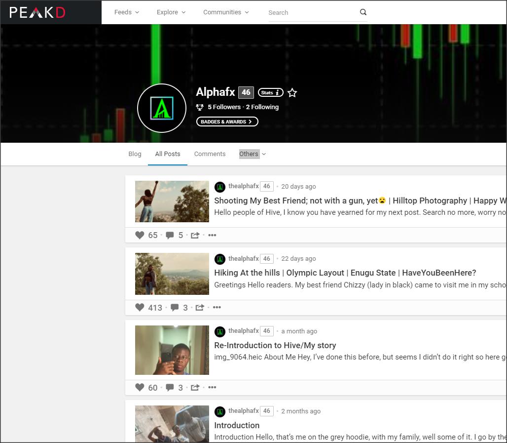
Task: Switch to the Blog tab
Action: click(135, 154)
